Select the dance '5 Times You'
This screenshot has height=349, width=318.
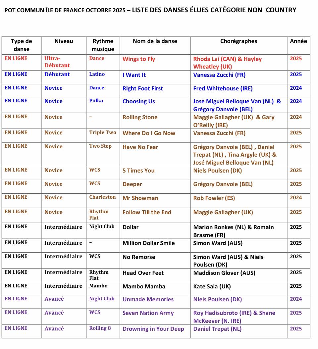(x=138, y=171)
